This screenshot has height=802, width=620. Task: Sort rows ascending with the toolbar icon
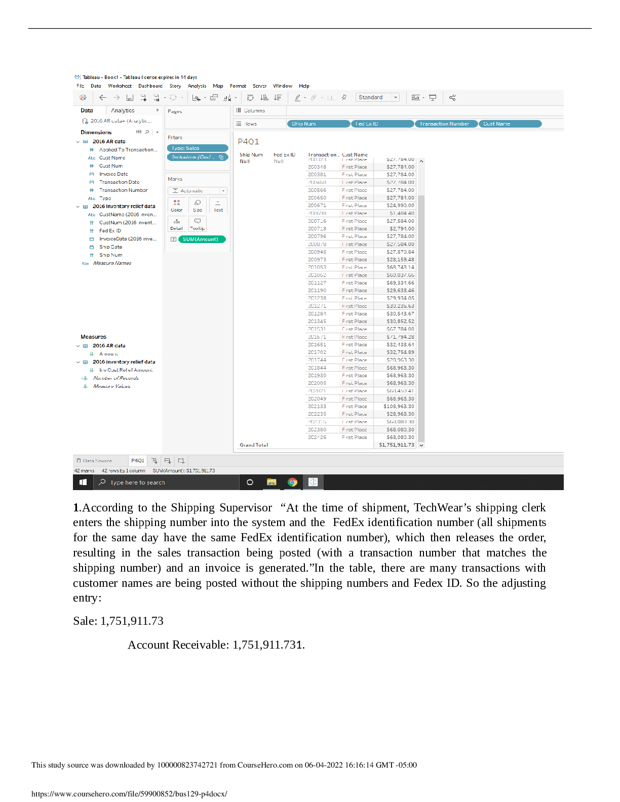pos(264,98)
